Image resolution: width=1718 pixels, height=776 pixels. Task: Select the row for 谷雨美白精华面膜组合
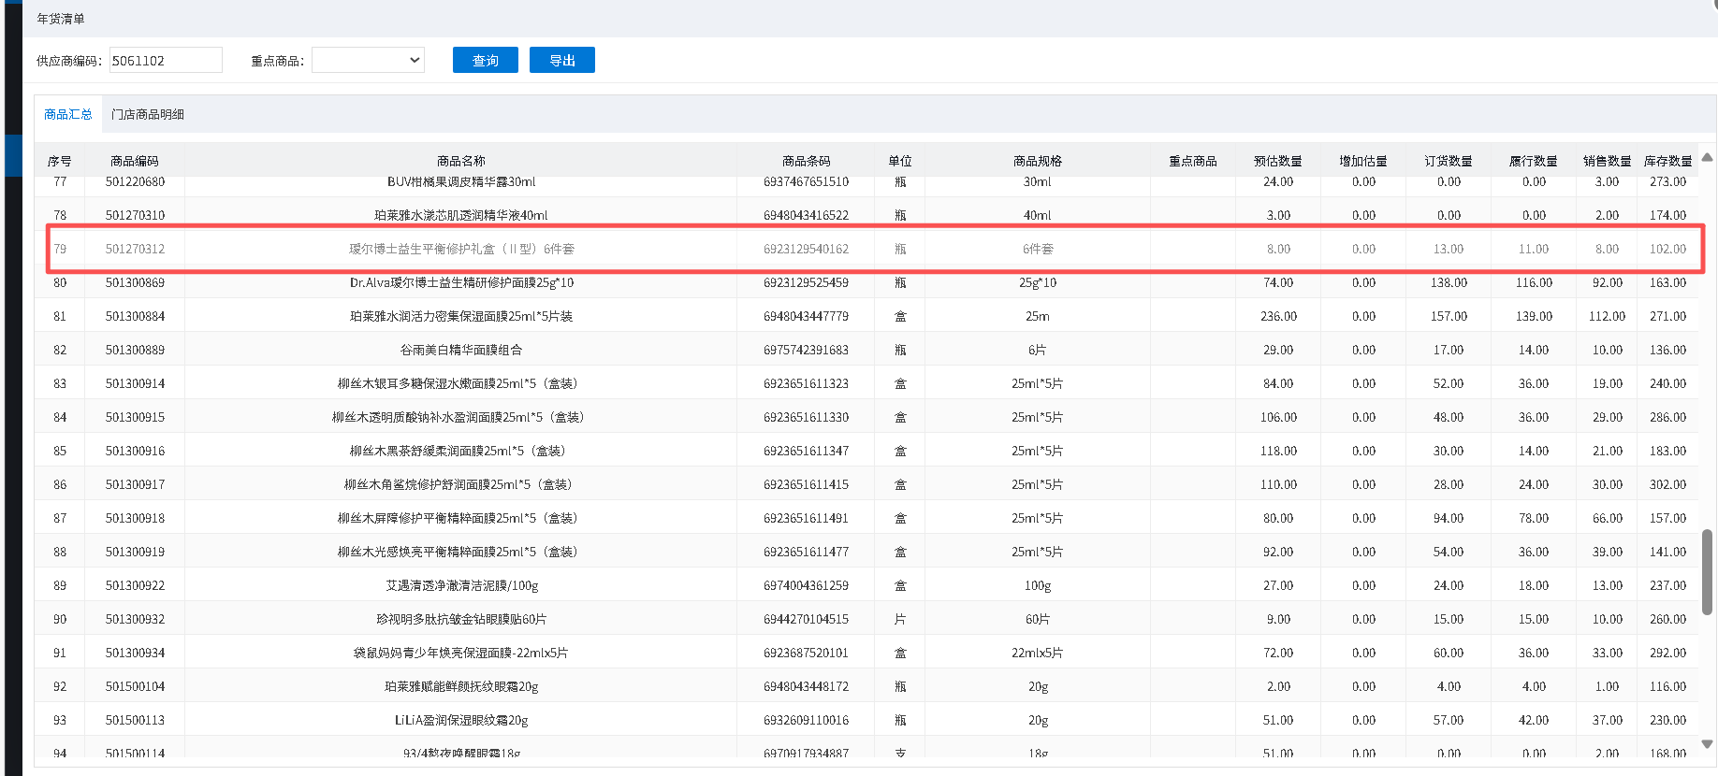461,350
